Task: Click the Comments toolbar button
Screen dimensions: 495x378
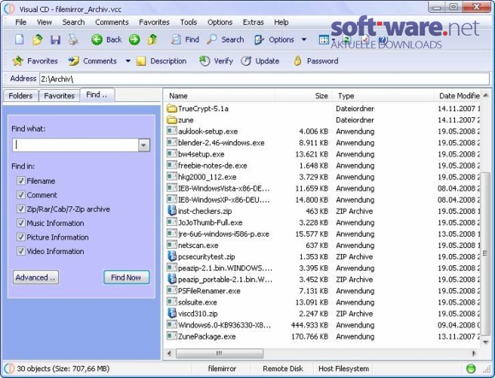Action: tap(92, 60)
